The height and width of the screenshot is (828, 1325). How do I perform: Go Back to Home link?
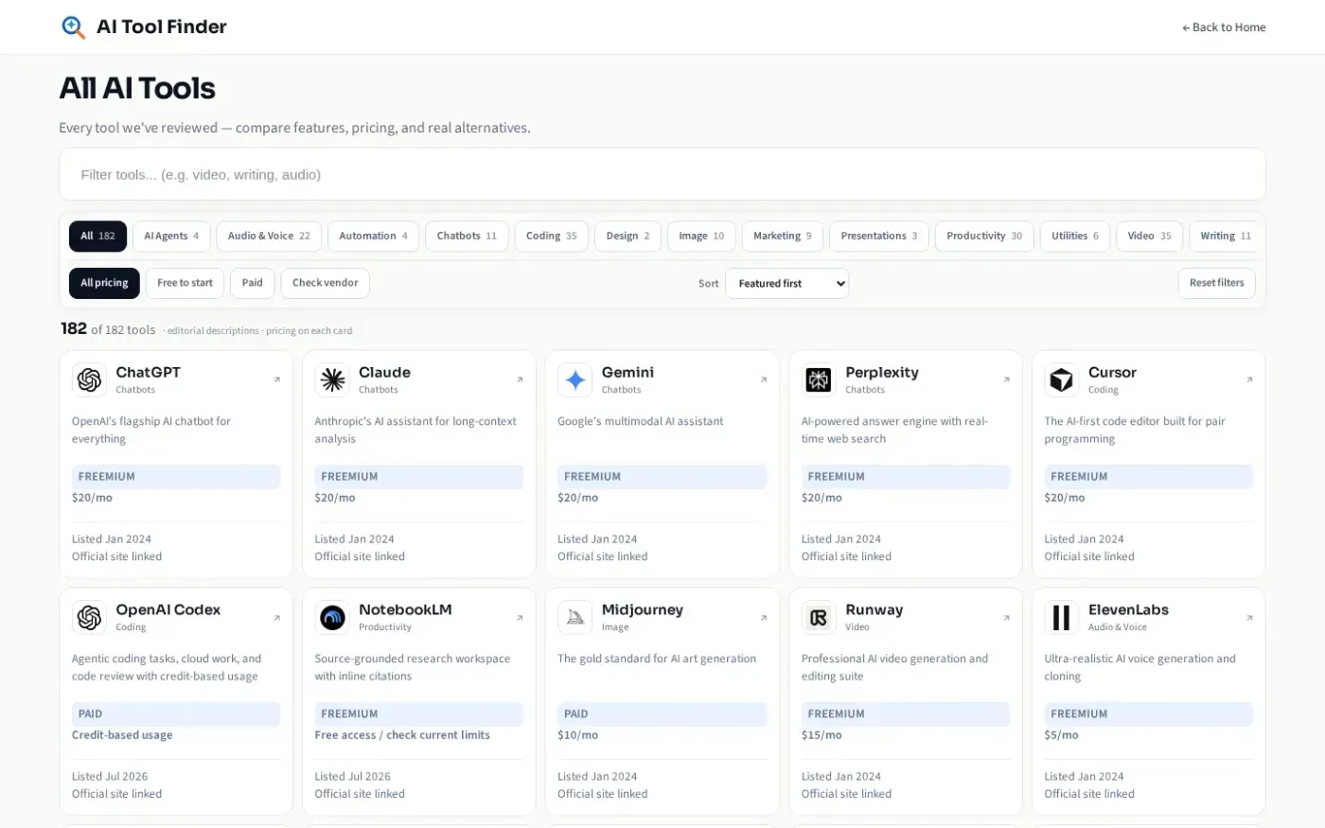pyautogui.click(x=1224, y=27)
